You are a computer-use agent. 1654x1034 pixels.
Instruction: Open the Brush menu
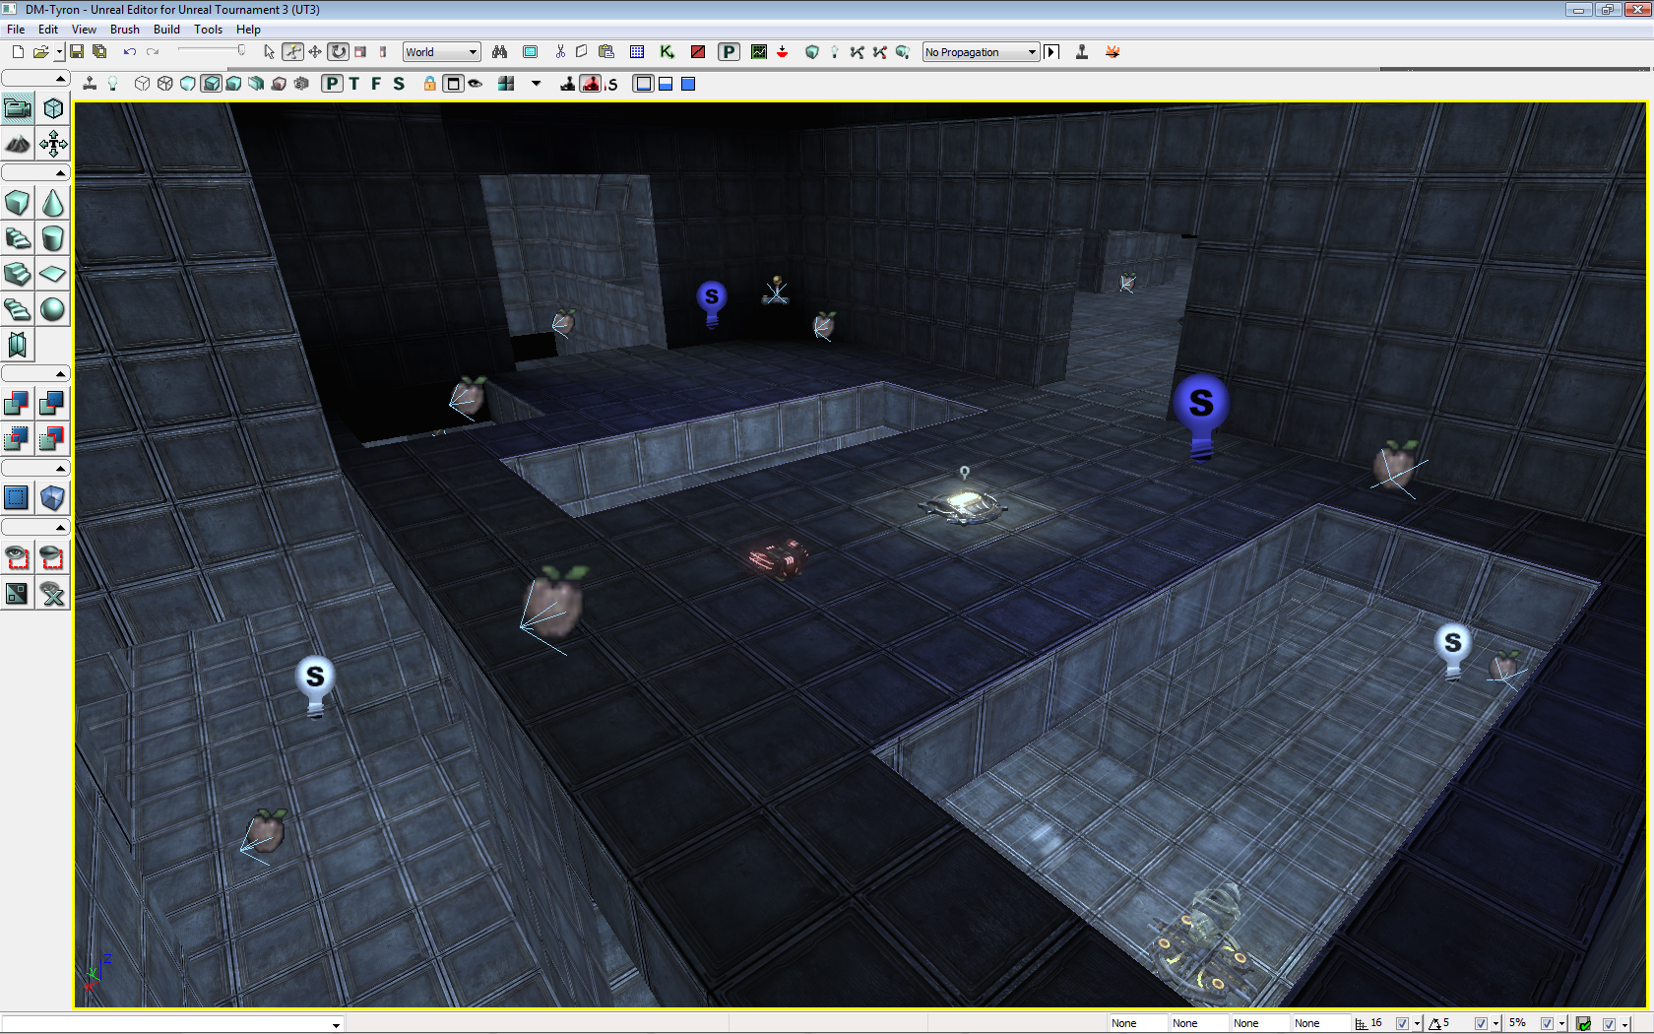coord(125,30)
